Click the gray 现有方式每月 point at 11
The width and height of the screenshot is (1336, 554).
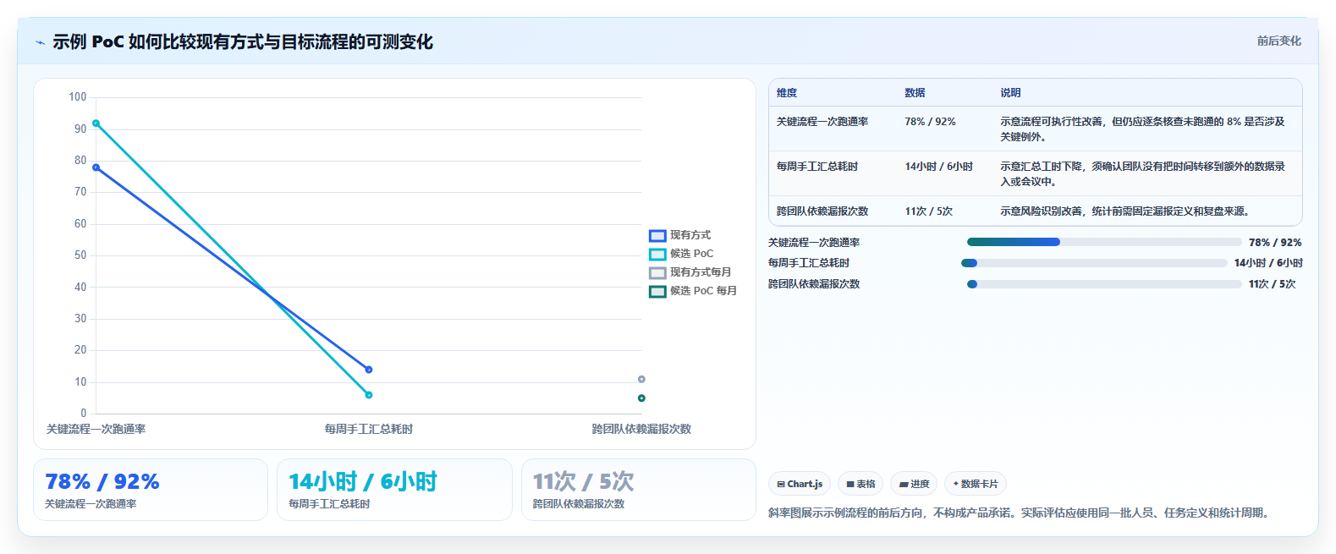[641, 379]
